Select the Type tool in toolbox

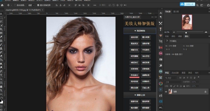[1, 75]
